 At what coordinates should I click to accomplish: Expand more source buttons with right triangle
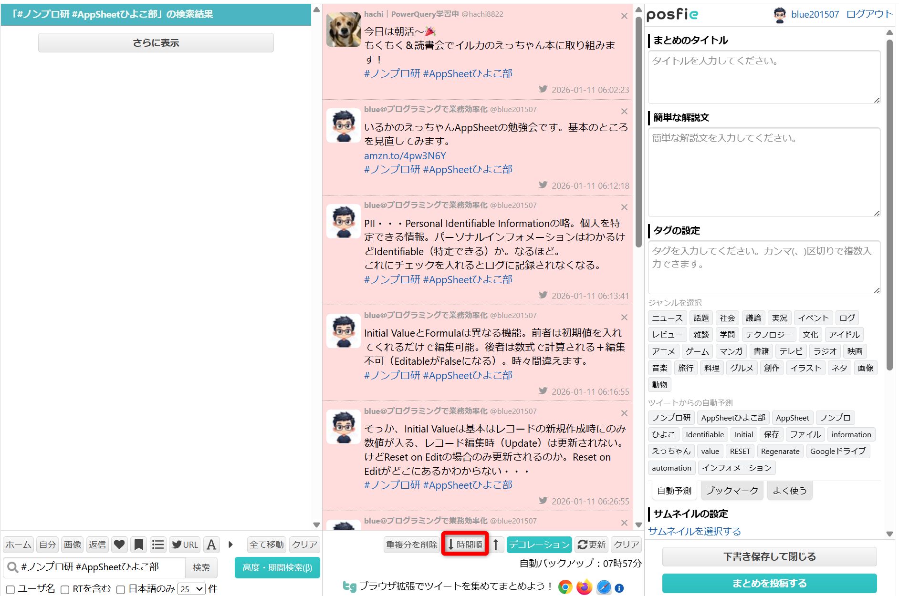click(x=231, y=545)
